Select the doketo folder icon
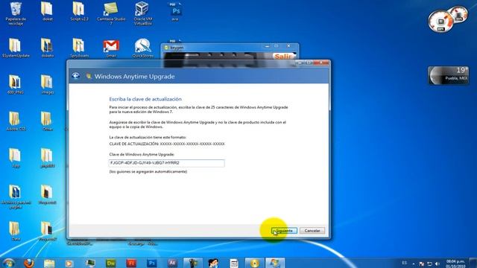 point(47,48)
